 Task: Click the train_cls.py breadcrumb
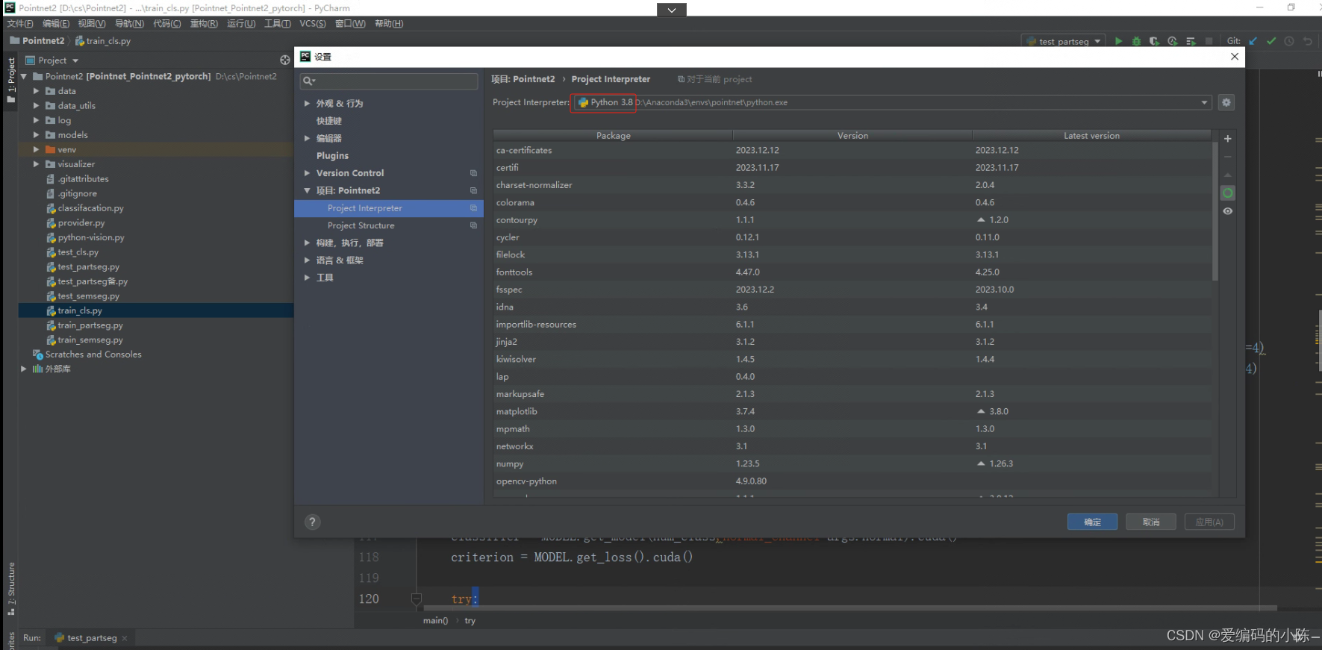coord(103,41)
